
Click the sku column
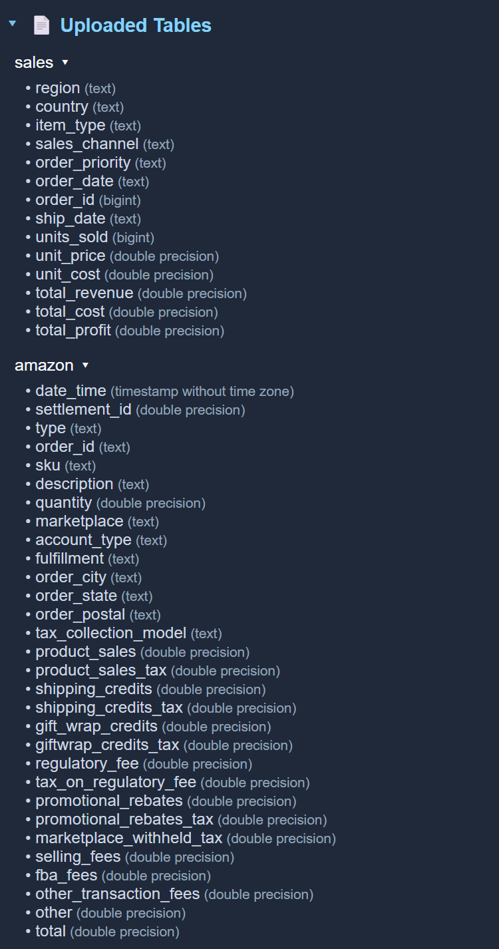click(48, 465)
